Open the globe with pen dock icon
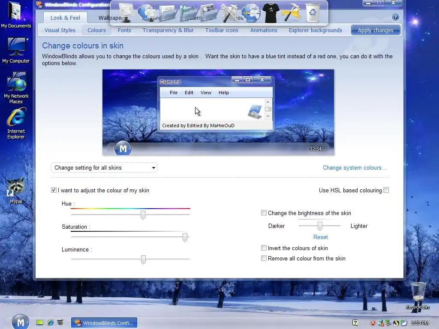The image size is (439, 329). point(251,12)
